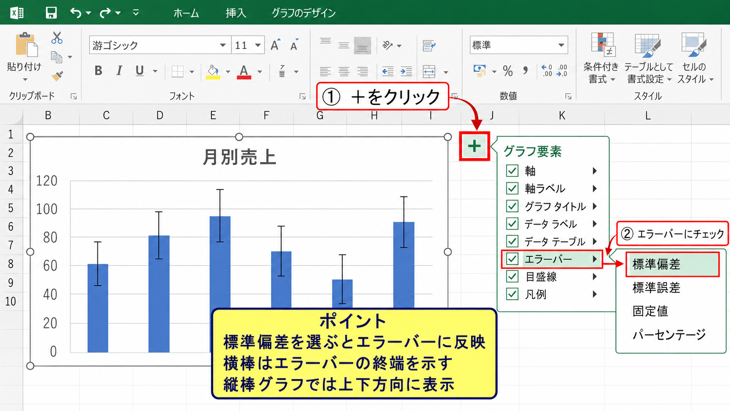Open the Merge cells dropdown arrow
This screenshot has width=730, height=411.
[x=446, y=72]
